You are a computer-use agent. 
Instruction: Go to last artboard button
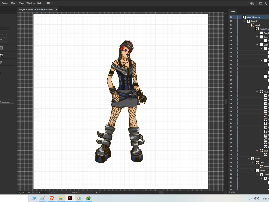55,193
